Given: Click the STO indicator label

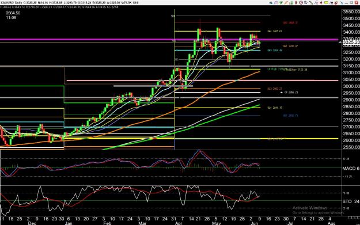Looking at the screenshot, I should [x=351, y=201].
